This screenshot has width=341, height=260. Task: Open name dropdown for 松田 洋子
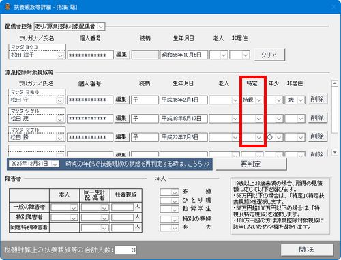coord(60,55)
